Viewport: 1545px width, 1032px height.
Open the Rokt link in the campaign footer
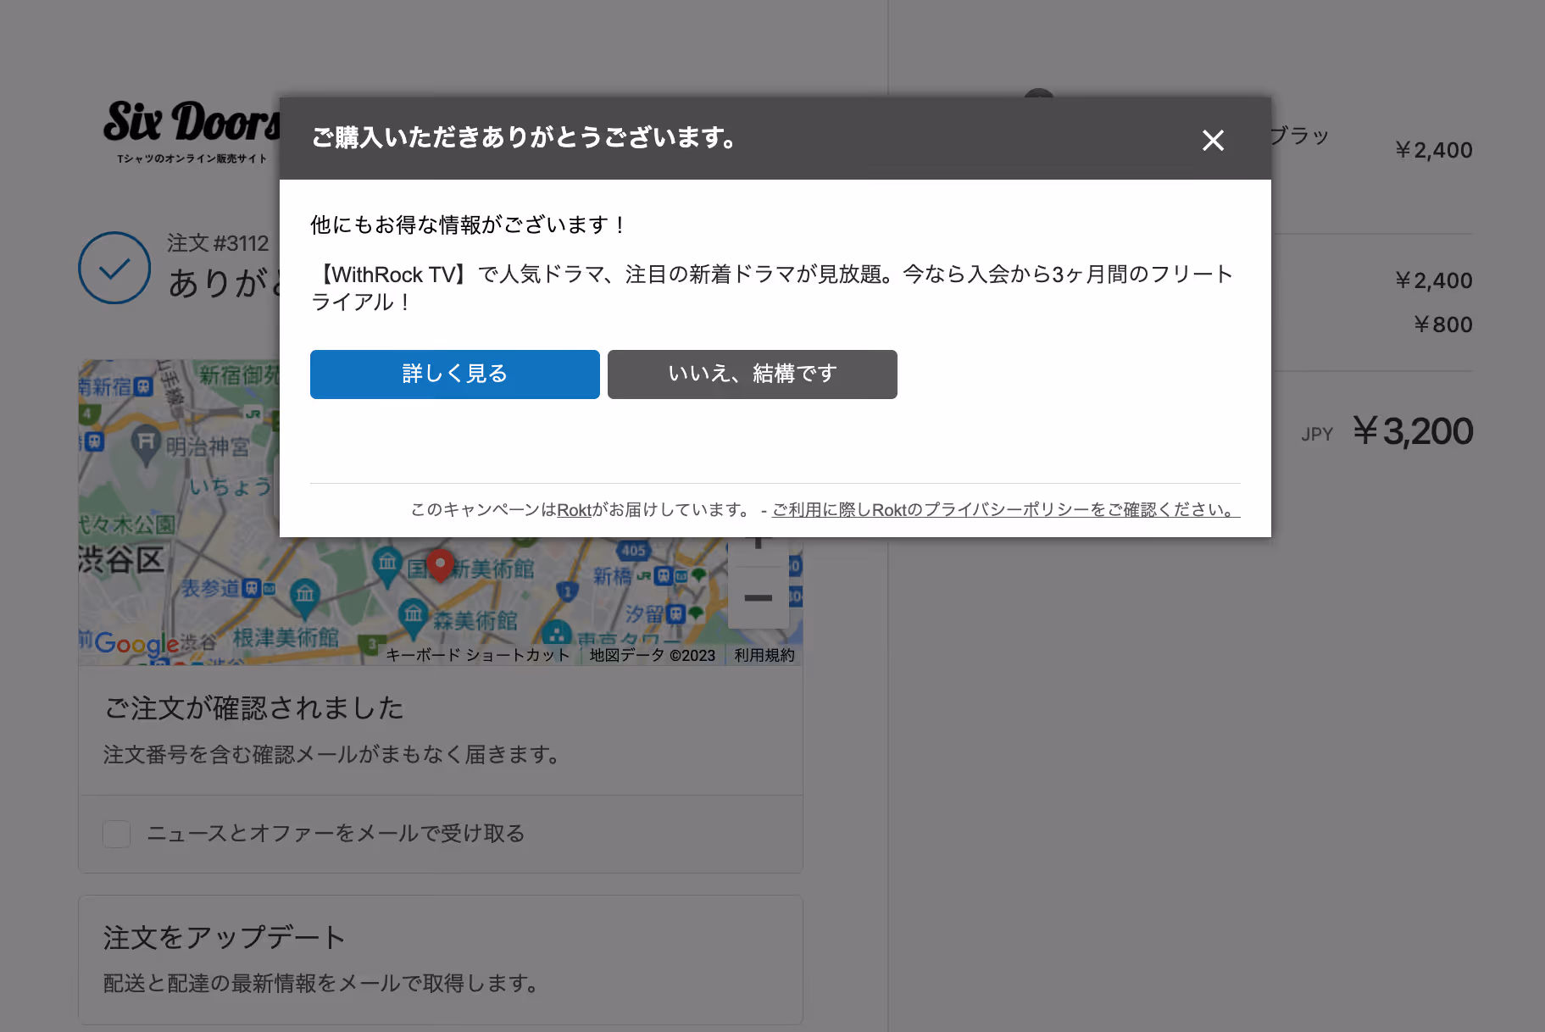tap(574, 510)
